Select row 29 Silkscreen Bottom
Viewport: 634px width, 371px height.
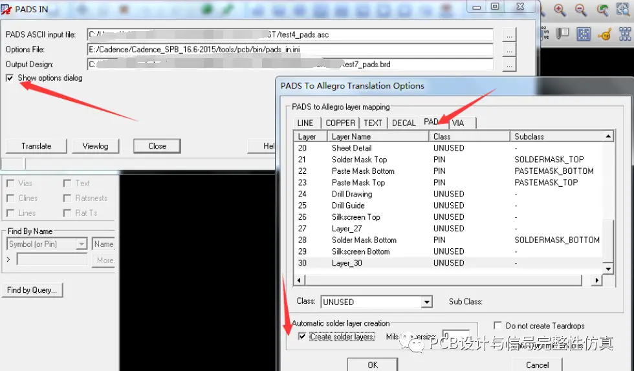(449, 251)
